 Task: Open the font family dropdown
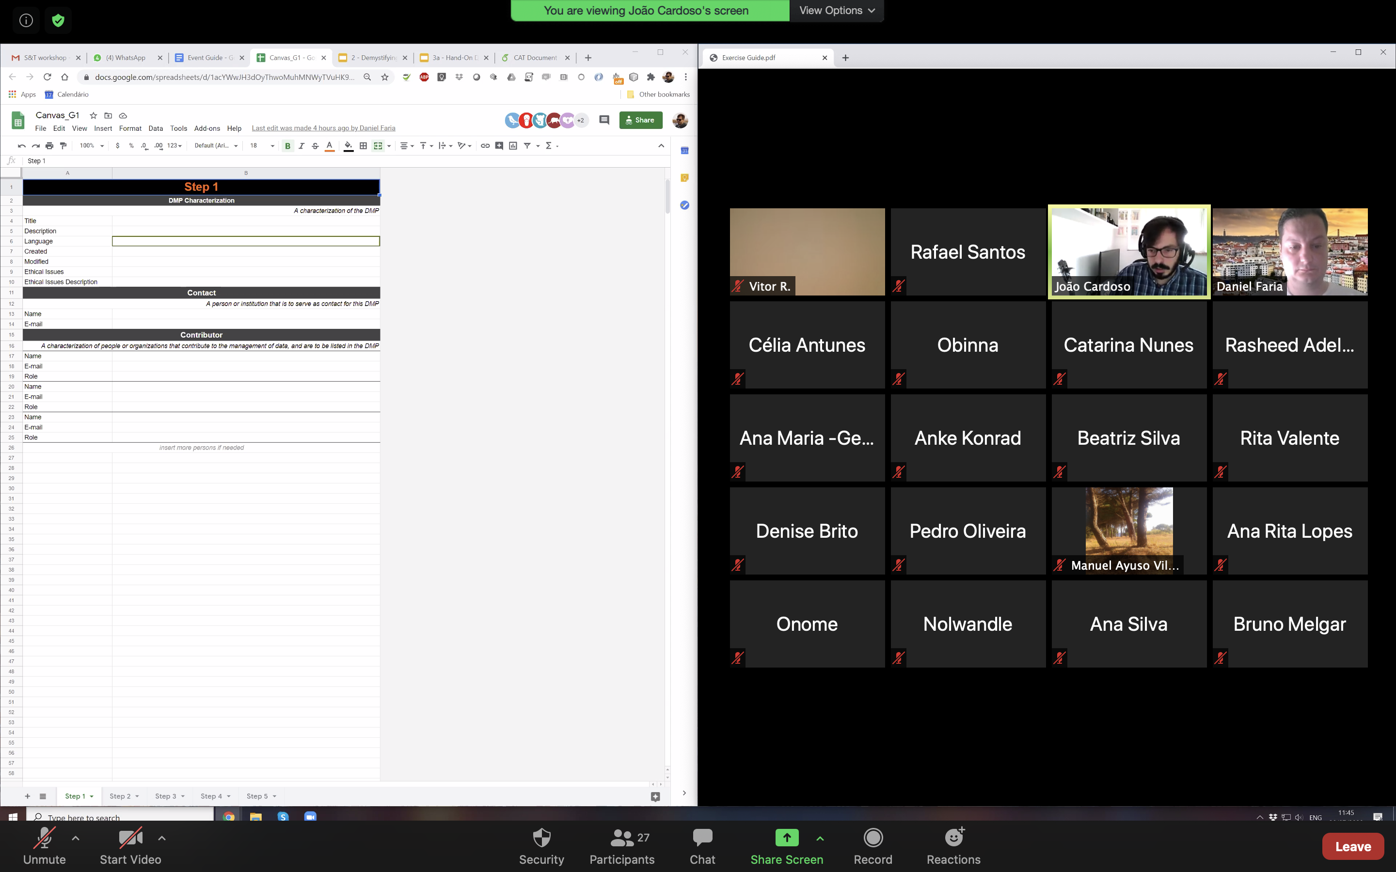(216, 146)
